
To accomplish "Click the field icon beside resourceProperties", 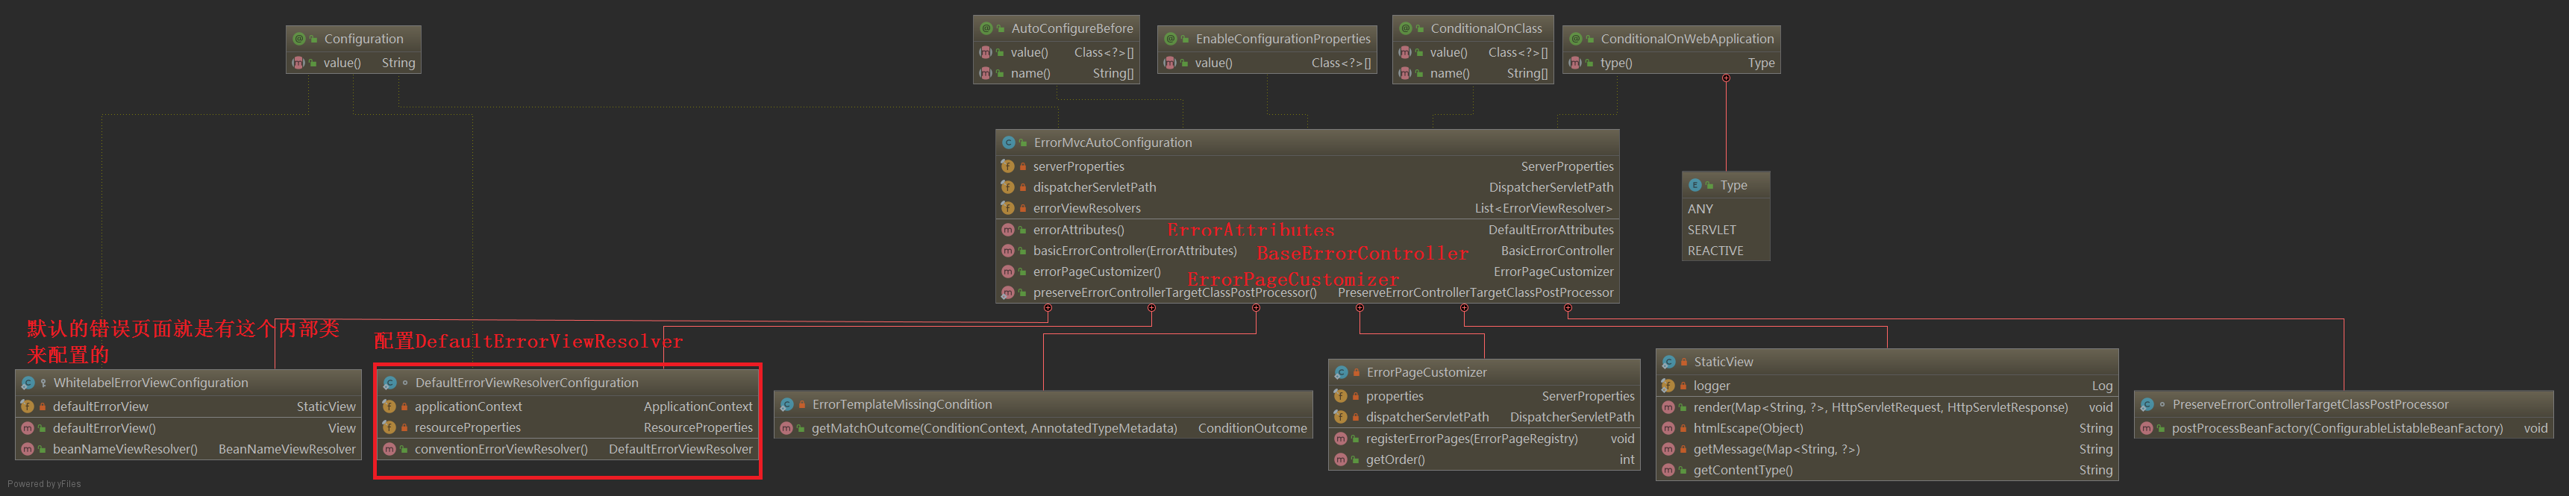I will click(x=389, y=428).
